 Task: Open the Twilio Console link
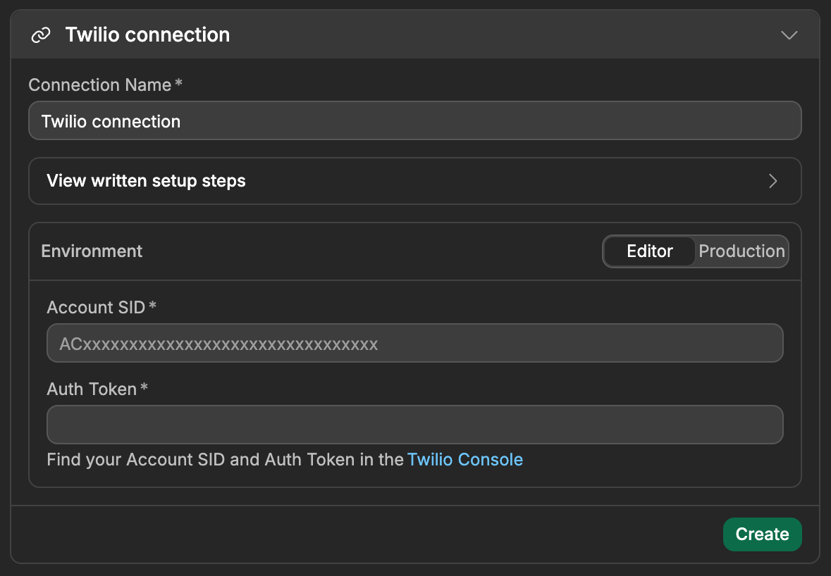coord(464,460)
